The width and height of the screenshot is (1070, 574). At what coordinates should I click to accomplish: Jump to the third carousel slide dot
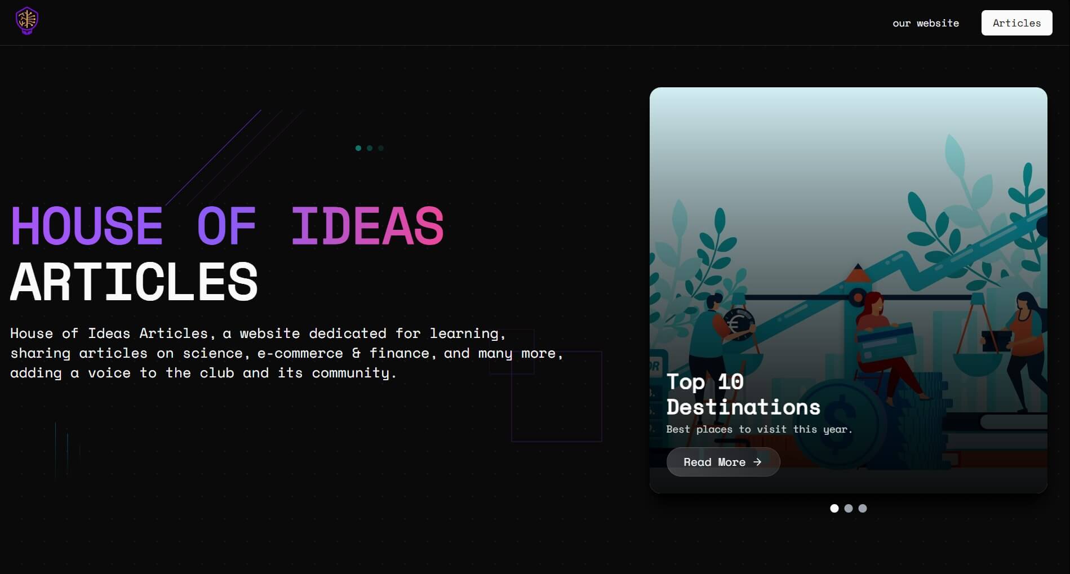(x=862, y=508)
